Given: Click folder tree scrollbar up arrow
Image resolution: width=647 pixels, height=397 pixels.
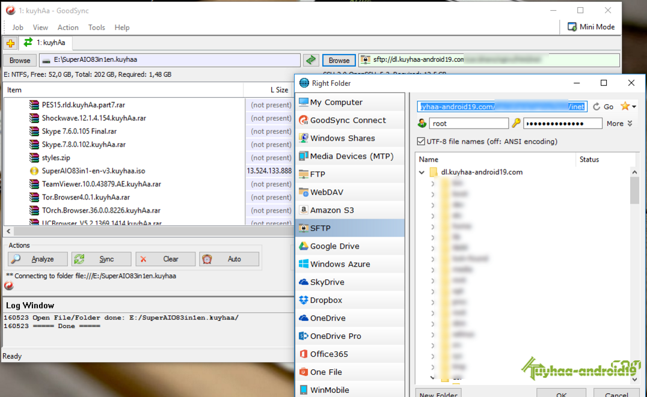Looking at the screenshot, I should 634,172.
